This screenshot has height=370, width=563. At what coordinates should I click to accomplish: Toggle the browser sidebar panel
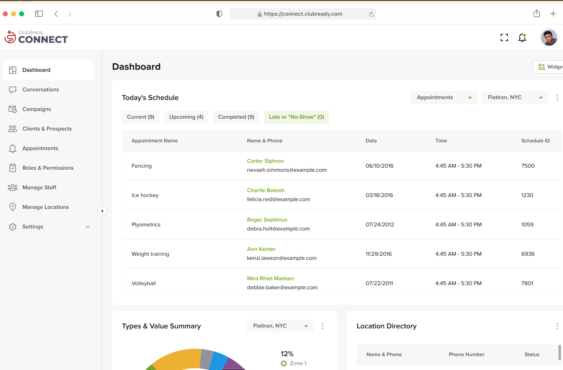[39, 14]
